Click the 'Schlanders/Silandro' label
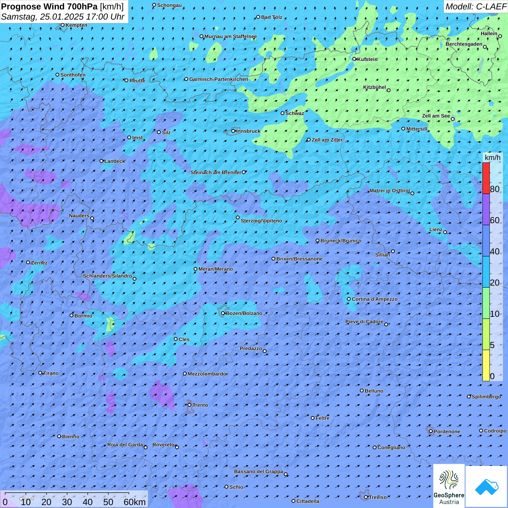Image resolution: width=508 pixels, height=508 pixels. tap(107, 276)
